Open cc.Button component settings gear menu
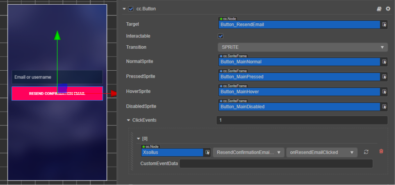Image resolution: width=395 pixels, height=185 pixels. pos(388,9)
